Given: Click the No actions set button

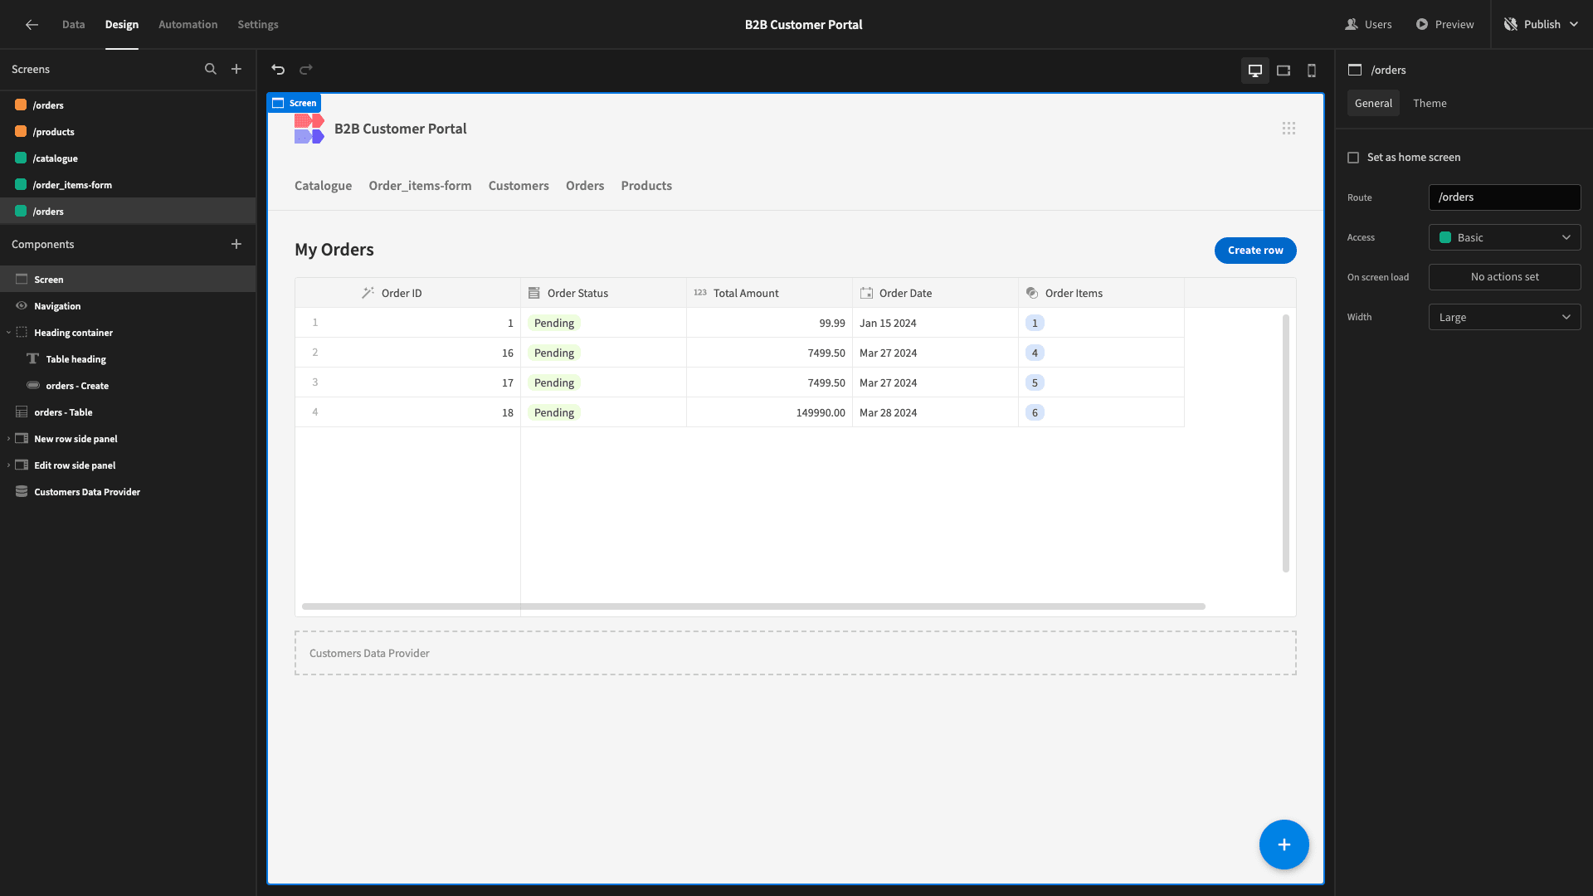Looking at the screenshot, I should click(1504, 277).
